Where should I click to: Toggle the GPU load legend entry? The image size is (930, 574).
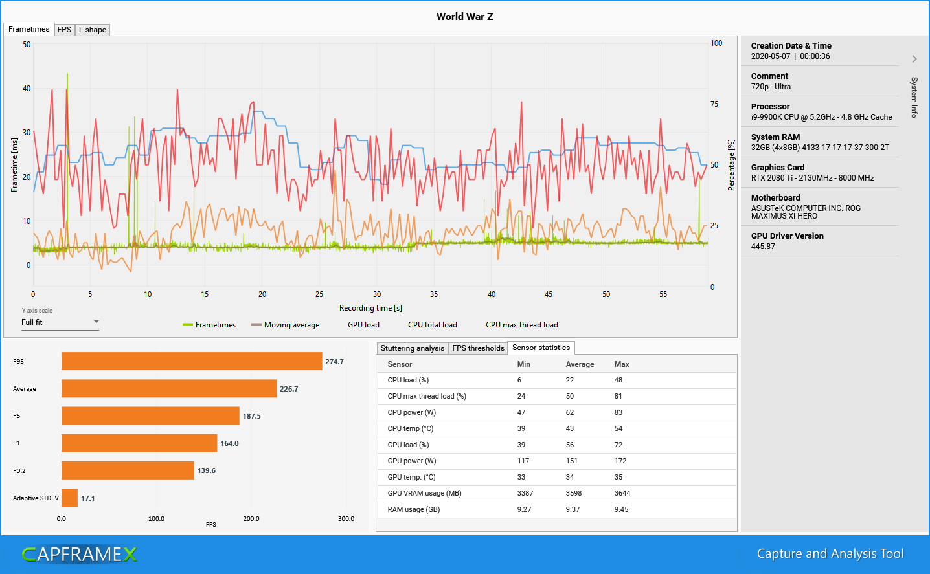pyautogui.click(x=363, y=325)
